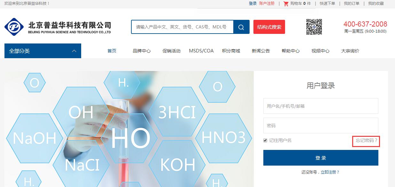The height and width of the screenshot is (187, 395).
Task: Open the 全部分类 category menu
Action: (x=43, y=51)
